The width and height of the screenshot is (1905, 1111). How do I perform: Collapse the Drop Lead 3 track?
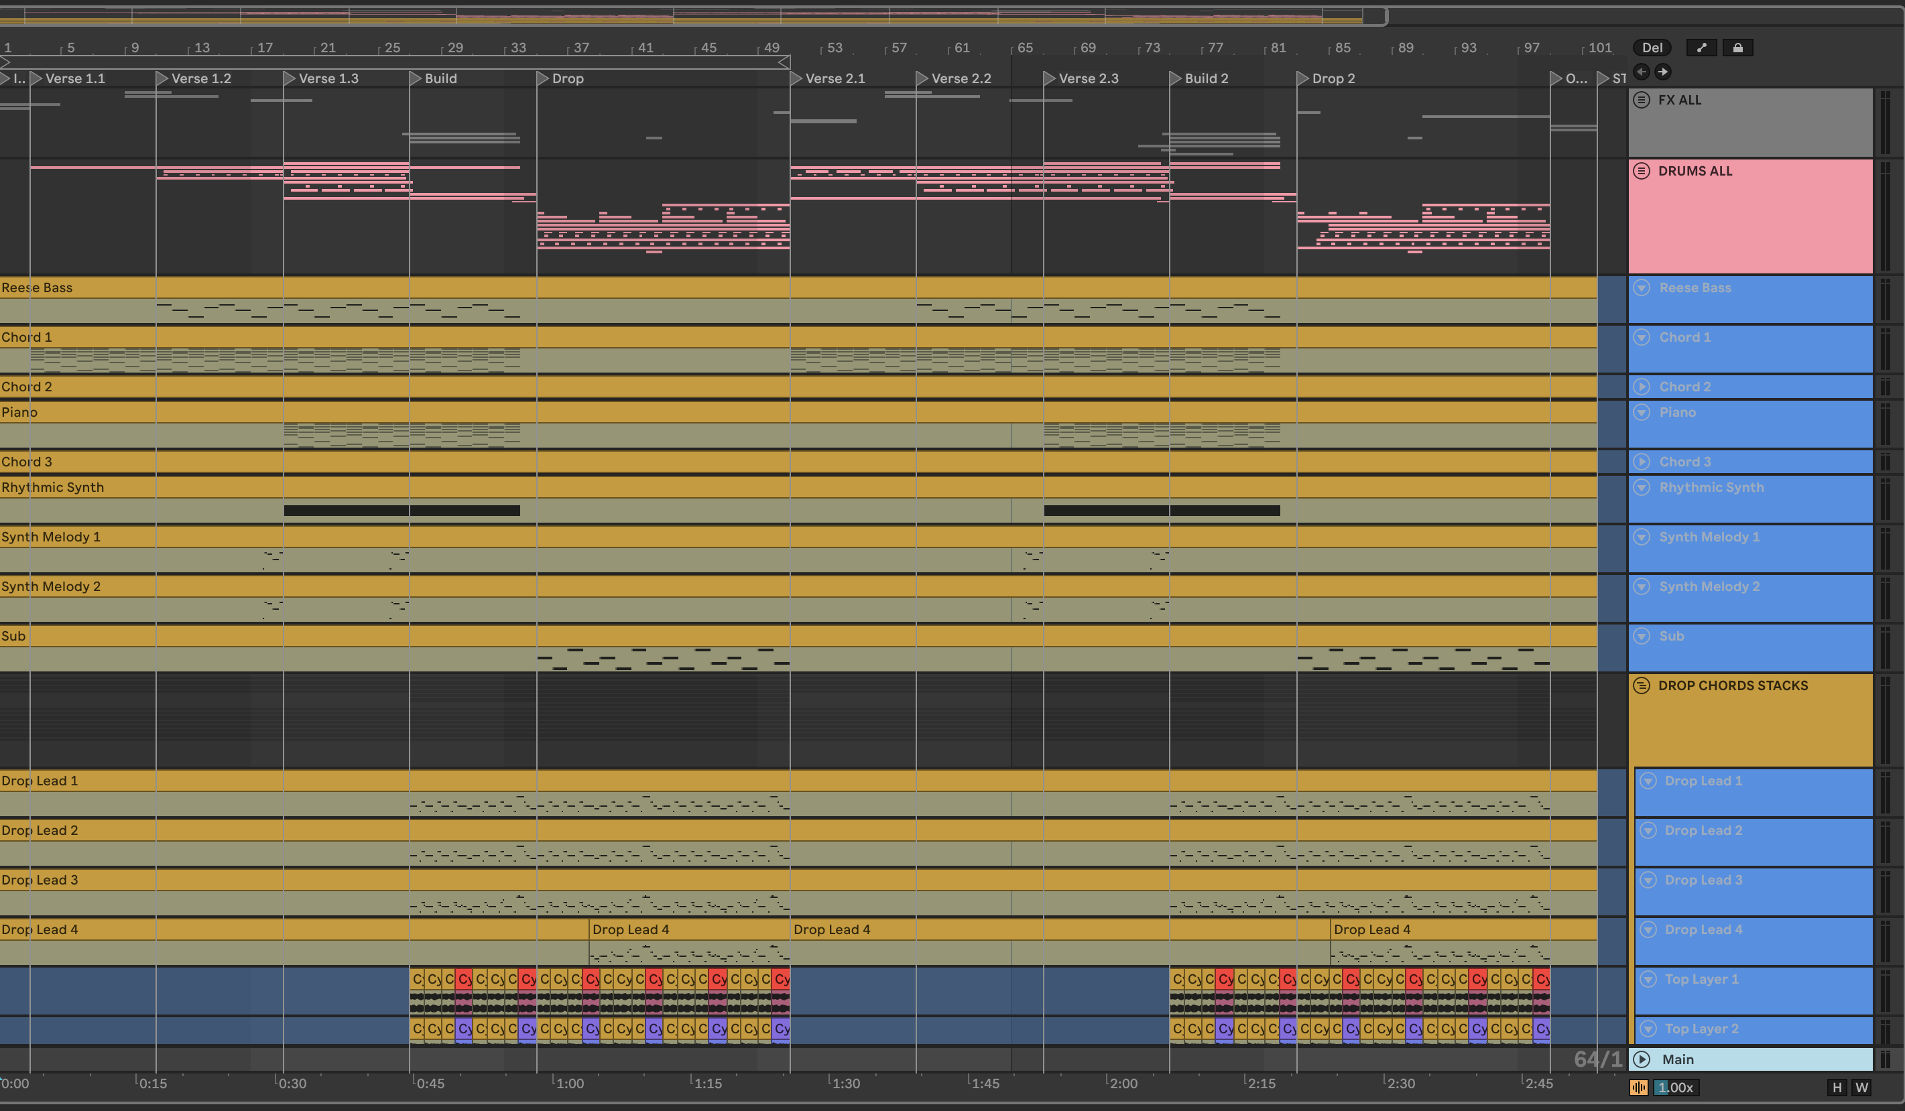(x=1647, y=880)
